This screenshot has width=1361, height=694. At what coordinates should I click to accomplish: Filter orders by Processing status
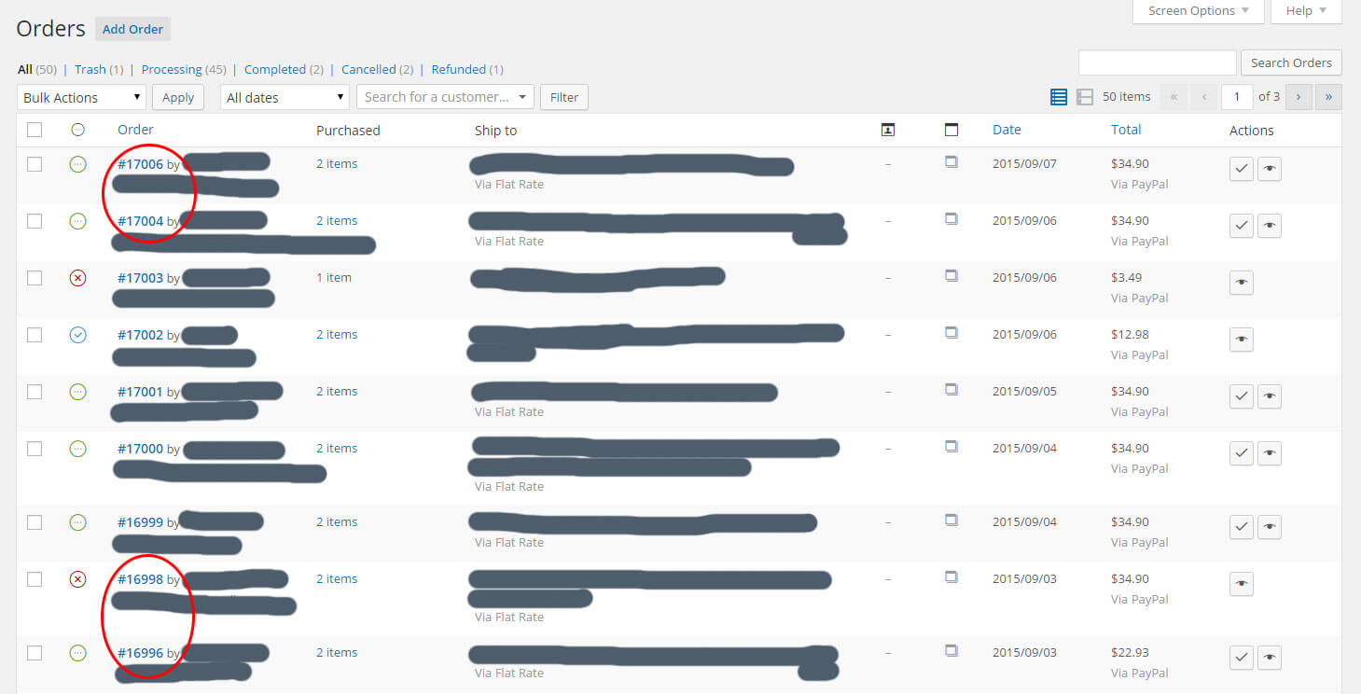point(171,69)
